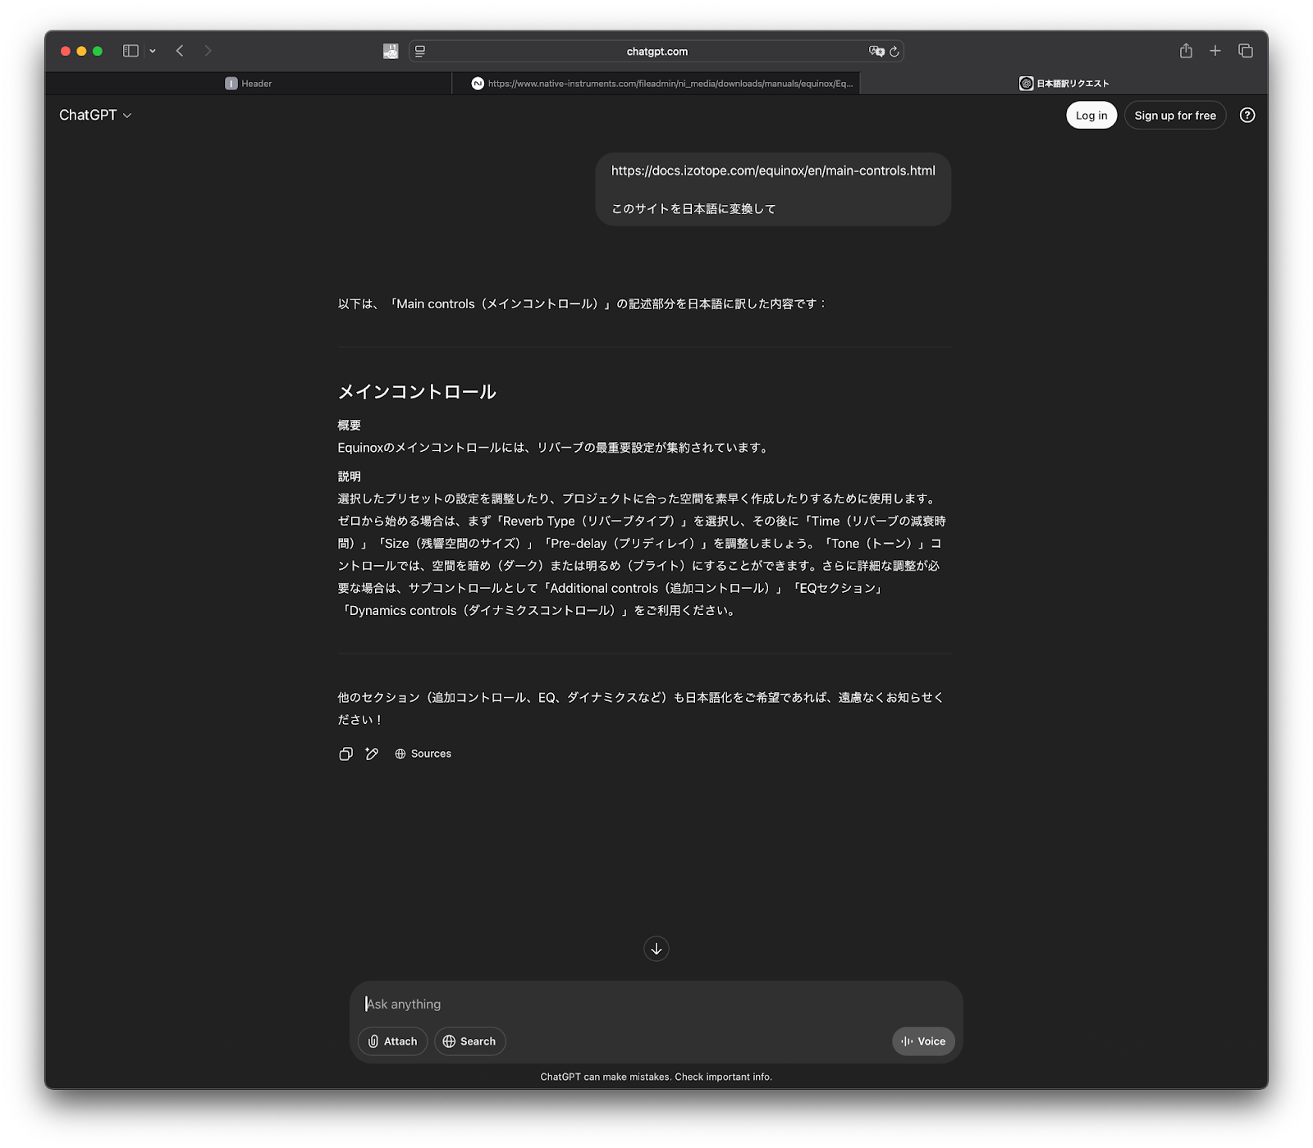Open the Attach files menu
Viewport: 1313px width, 1148px height.
[x=392, y=1041]
